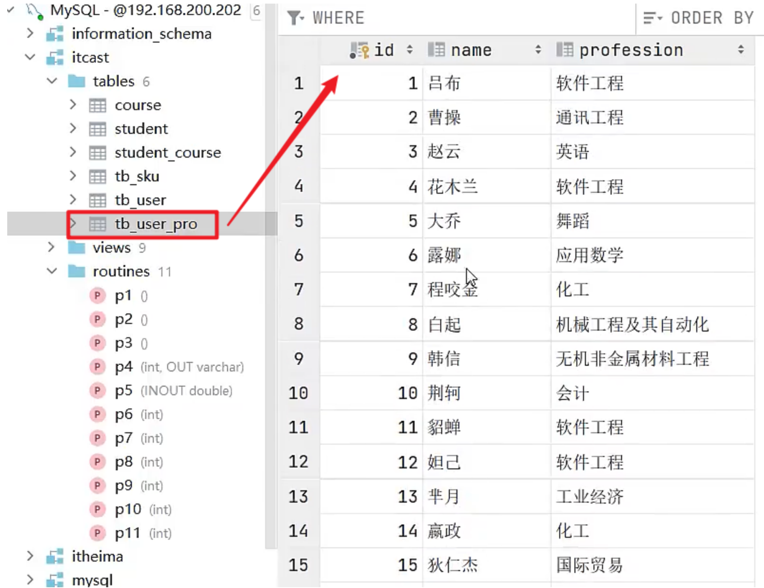764x588 pixels.
Task: Click the name column icon
Action: click(436, 50)
